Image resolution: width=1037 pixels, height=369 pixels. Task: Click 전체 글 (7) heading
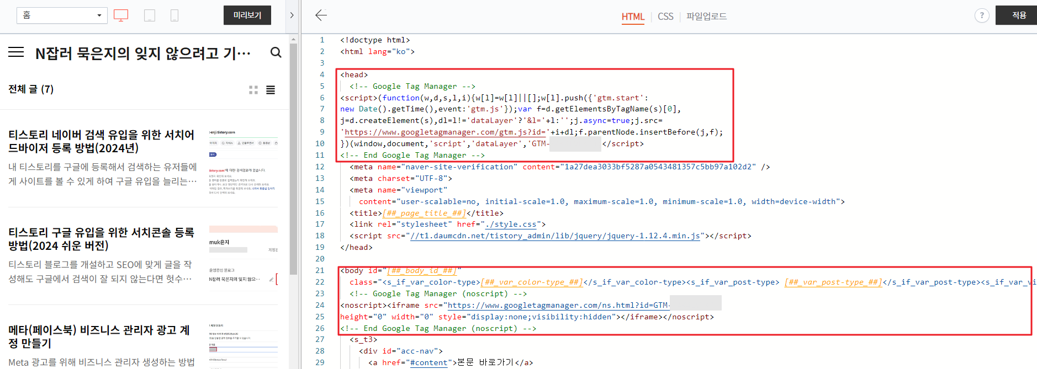click(x=31, y=89)
